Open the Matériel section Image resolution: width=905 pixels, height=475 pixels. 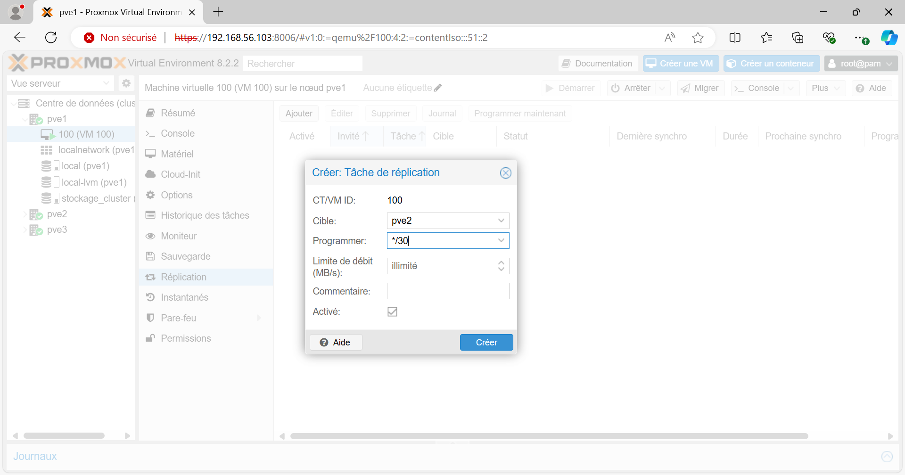click(206, 154)
